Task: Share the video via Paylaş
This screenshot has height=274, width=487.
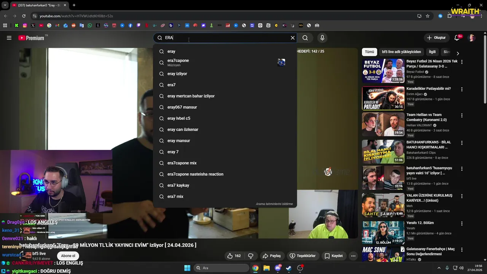Action: coord(272,256)
